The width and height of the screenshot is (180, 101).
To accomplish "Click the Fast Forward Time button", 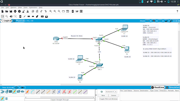I will (x=22, y=88).
